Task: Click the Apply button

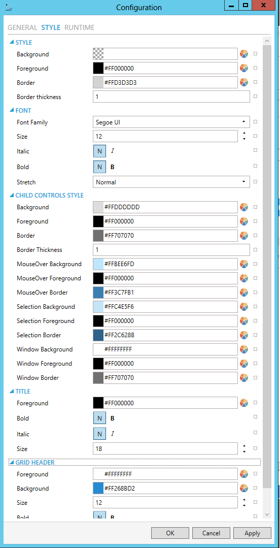Action: tap(252, 533)
